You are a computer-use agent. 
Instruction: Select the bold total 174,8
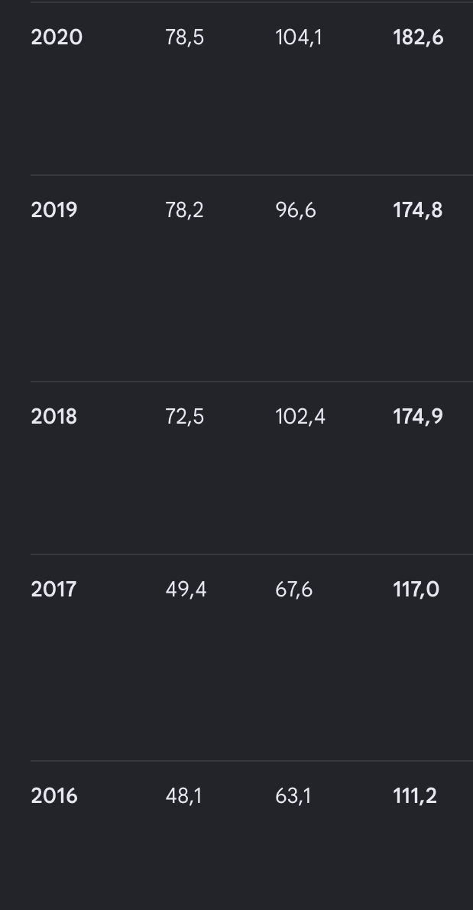click(x=417, y=210)
